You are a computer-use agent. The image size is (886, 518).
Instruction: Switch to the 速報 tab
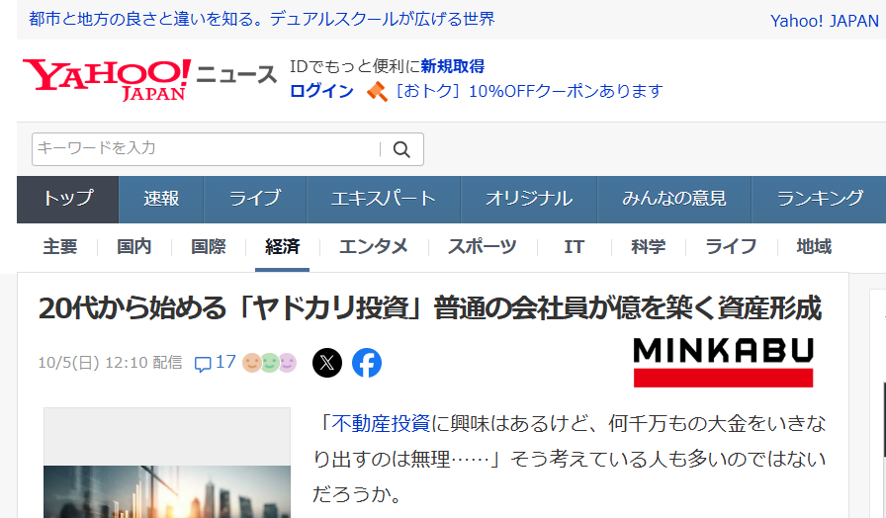tap(161, 199)
